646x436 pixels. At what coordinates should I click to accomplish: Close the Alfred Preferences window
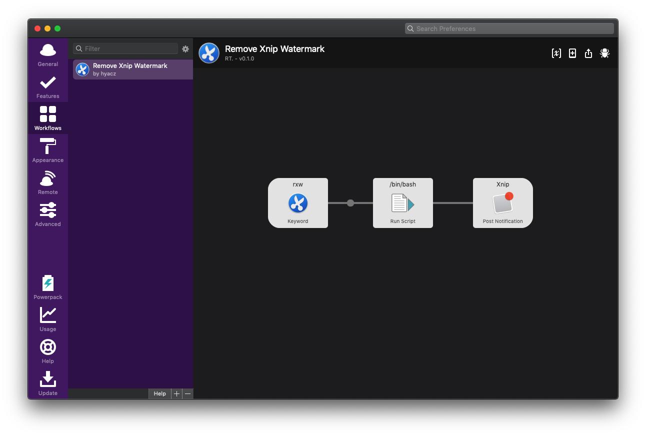37,28
